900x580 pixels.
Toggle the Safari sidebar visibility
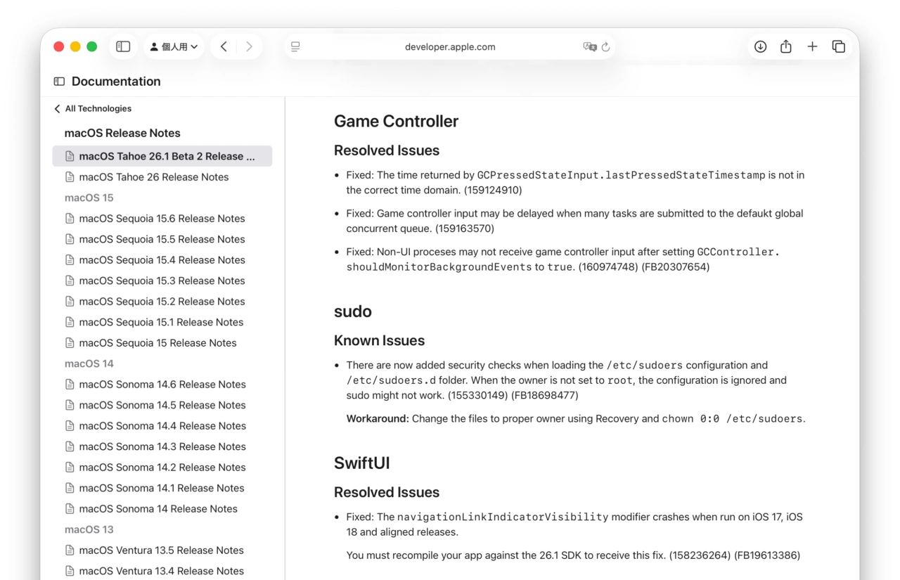[123, 46]
